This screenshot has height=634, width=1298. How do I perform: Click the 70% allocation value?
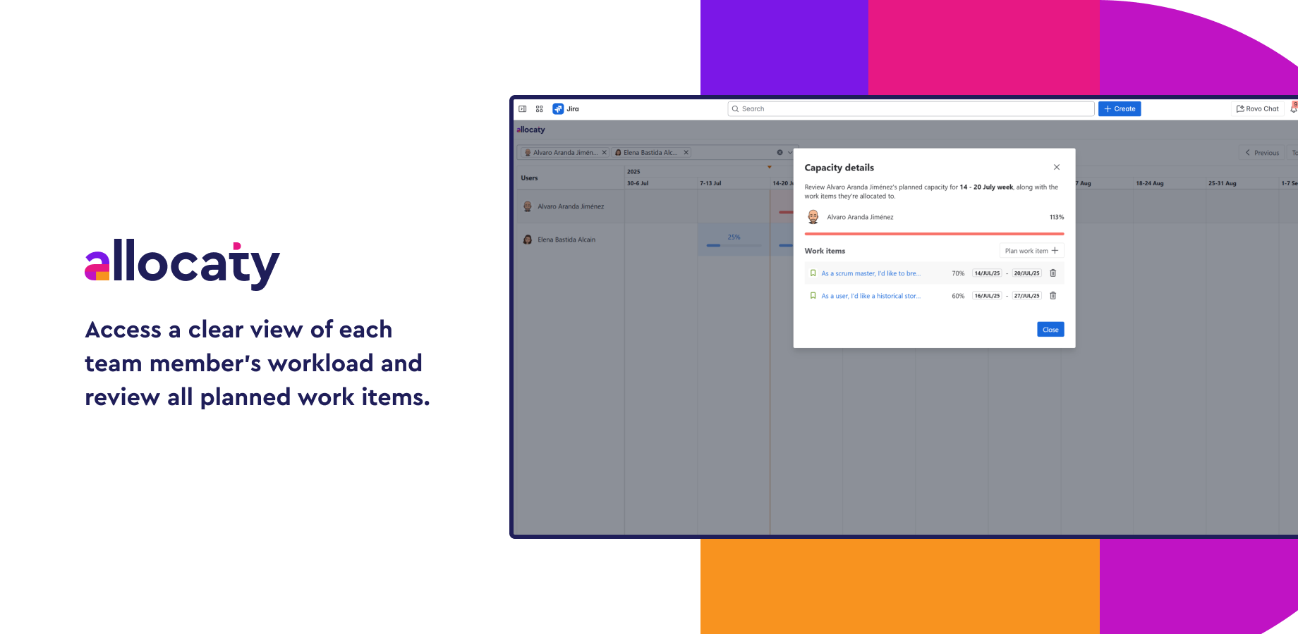tap(958, 273)
